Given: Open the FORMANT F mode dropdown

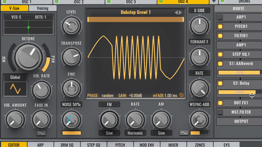Looking at the screenshot, I should tap(199, 42).
